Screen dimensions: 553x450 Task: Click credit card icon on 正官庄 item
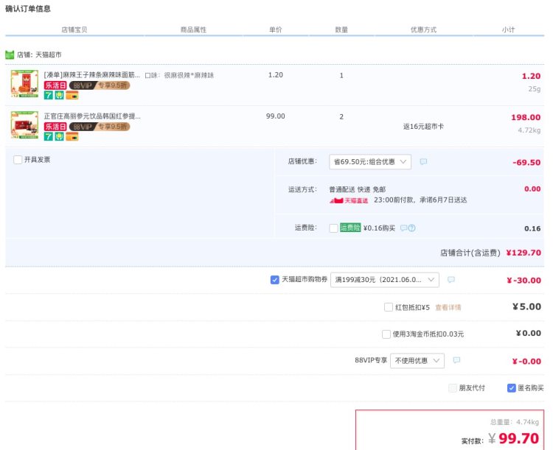tap(72, 136)
